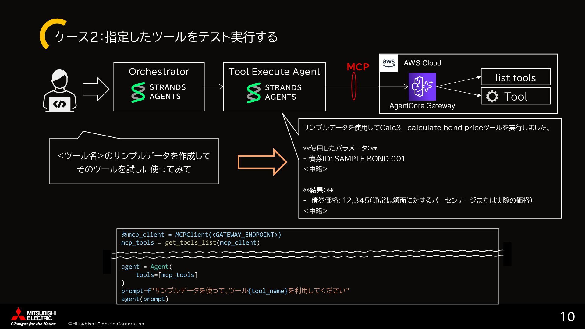Click the AWS Cloud label
Viewport: 585px width, 329px height.
pyautogui.click(x=422, y=63)
